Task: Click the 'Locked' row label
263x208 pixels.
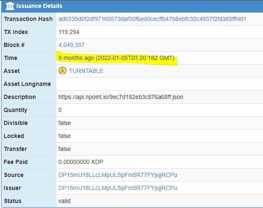Action: point(14,136)
